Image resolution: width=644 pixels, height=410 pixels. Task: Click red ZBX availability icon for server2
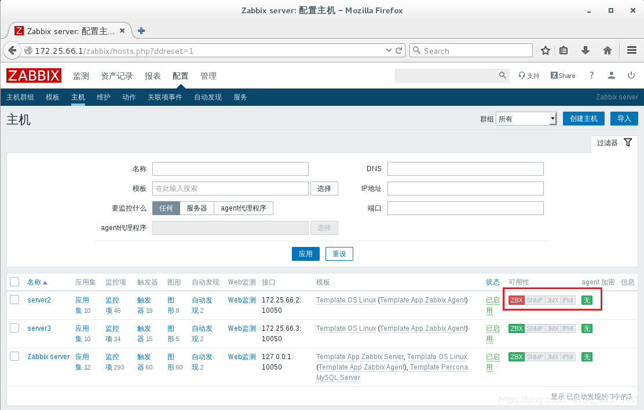[x=516, y=300]
